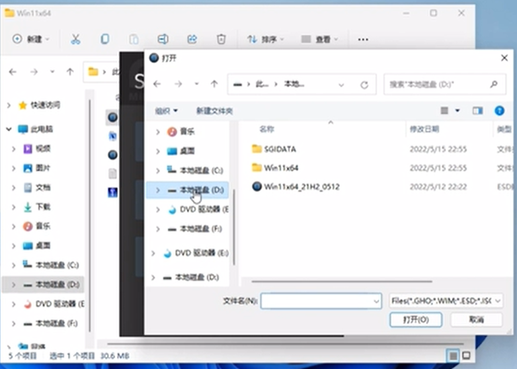Click the Cut icon in Explorer toolbar

[x=75, y=39]
